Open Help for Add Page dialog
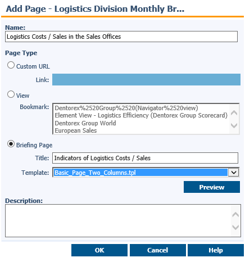245x262 pixels. point(216,250)
